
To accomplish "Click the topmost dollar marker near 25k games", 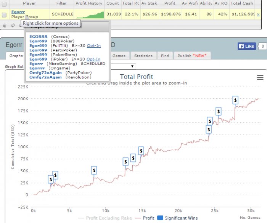I will 219,111.
